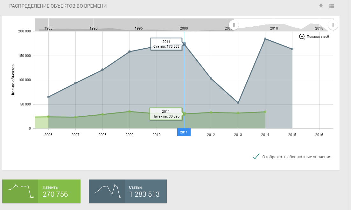The width and height of the screenshot is (351, 210).
Task: Click the highlighted 2011 axis label
Action: (184, 132)
